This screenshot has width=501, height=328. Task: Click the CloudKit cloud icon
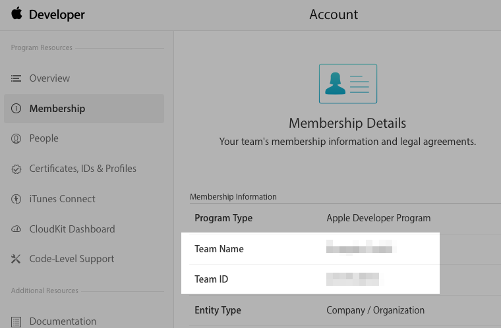coord(16,229)
